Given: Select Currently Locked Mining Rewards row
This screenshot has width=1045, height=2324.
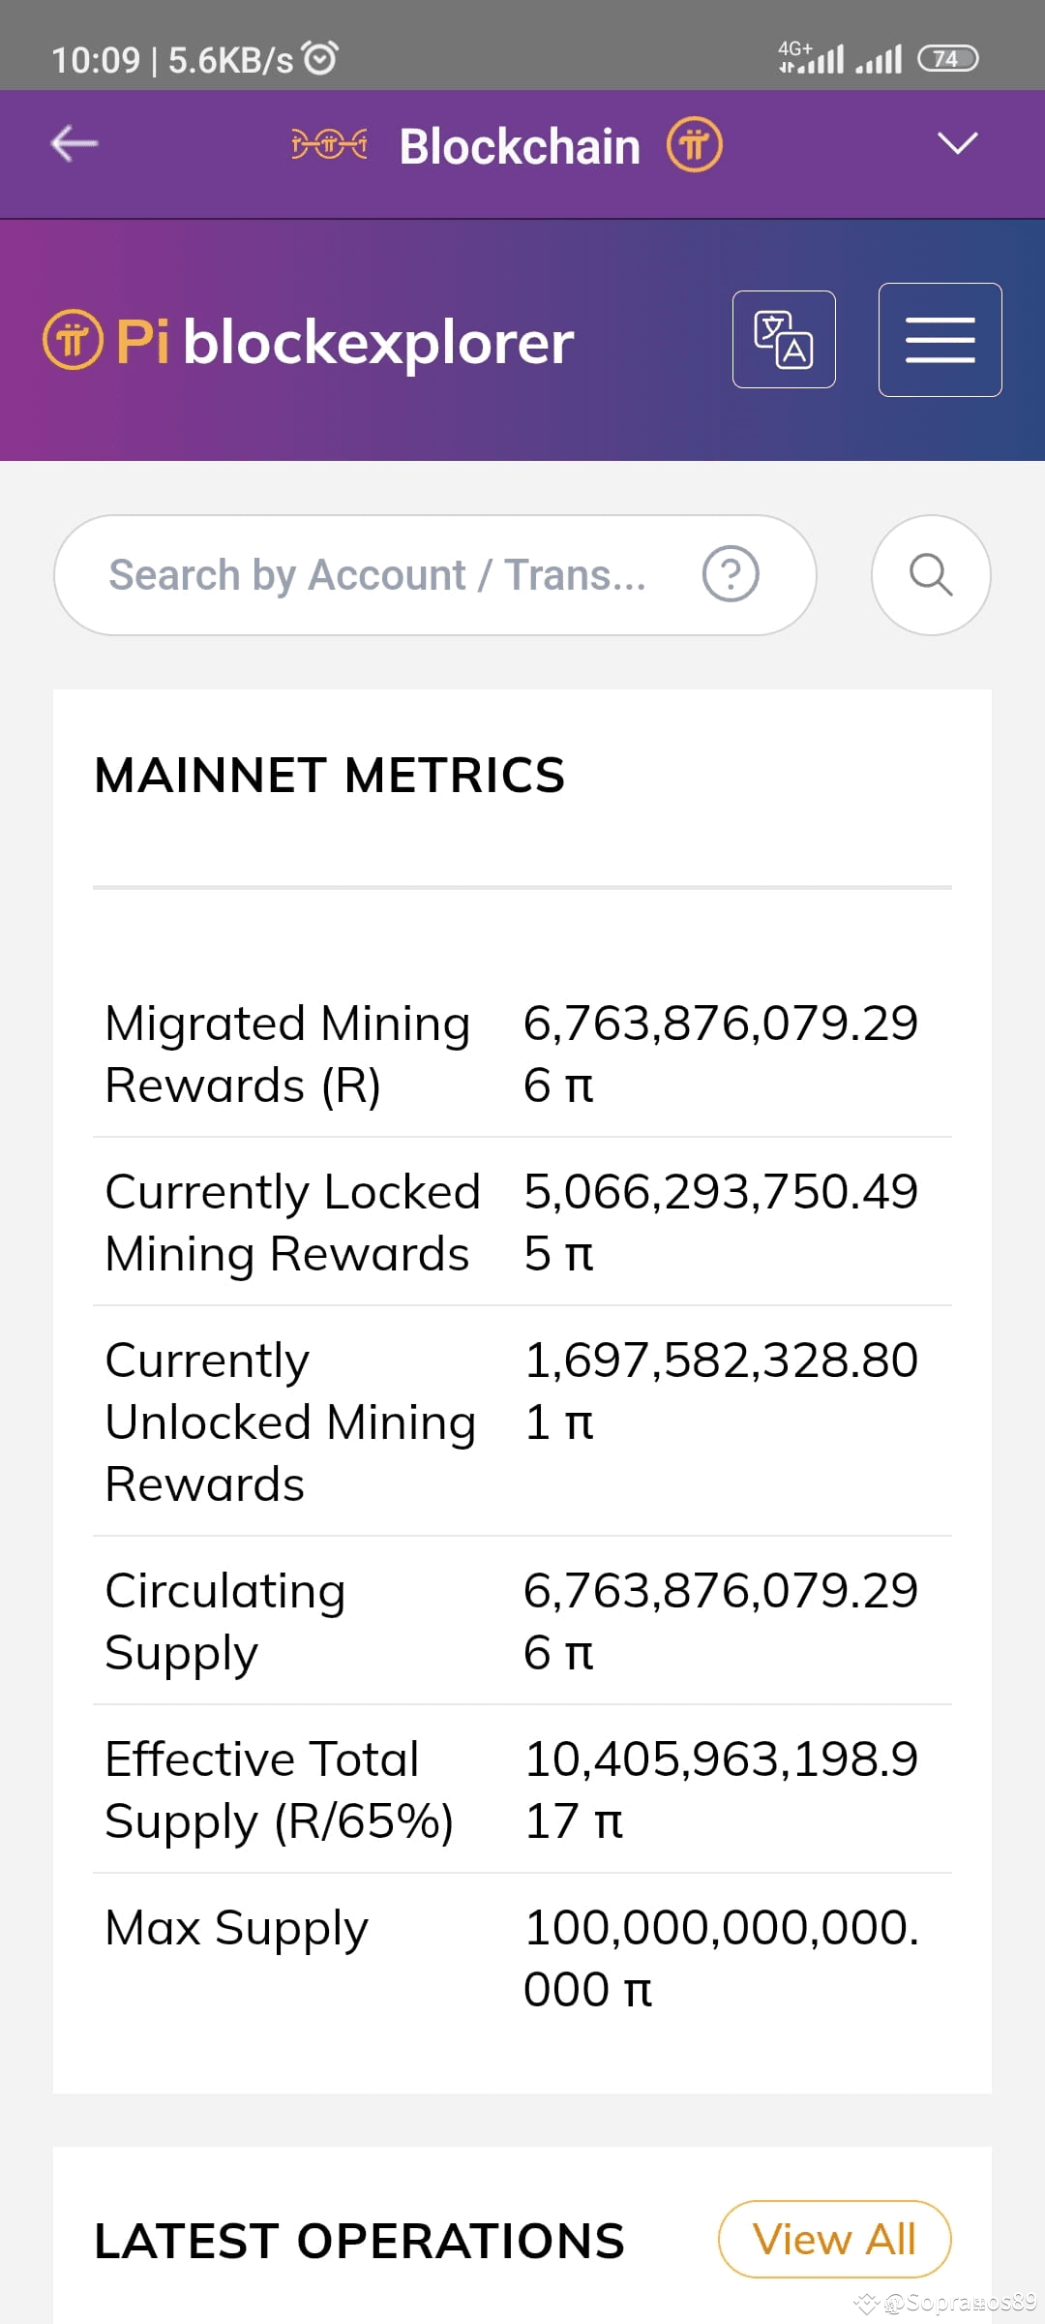Looking at the screenshot, I should pos(522,1222).
